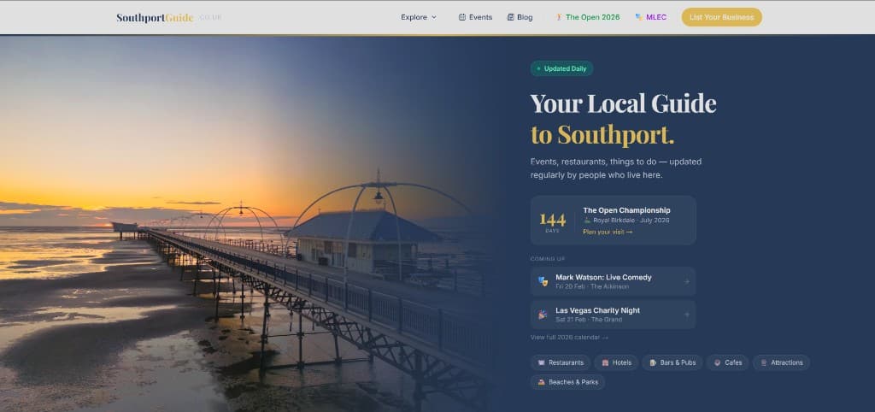Select the Bars & Pubs category chip

(672, 363)
